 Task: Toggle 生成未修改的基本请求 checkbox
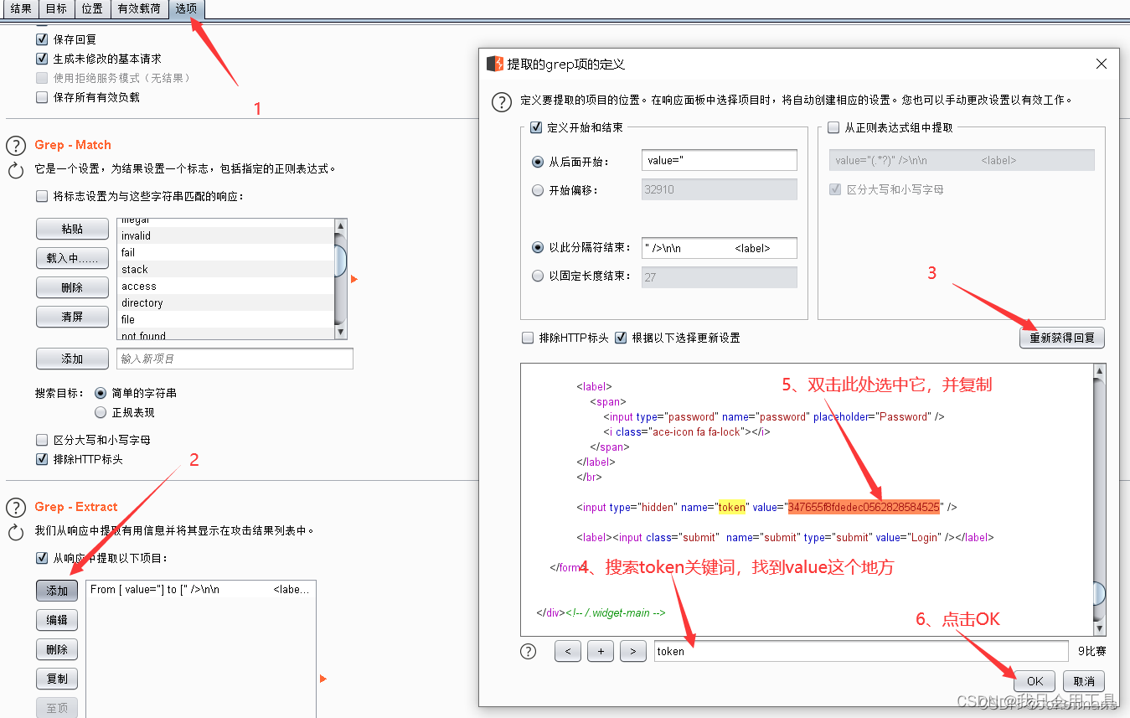42,59
